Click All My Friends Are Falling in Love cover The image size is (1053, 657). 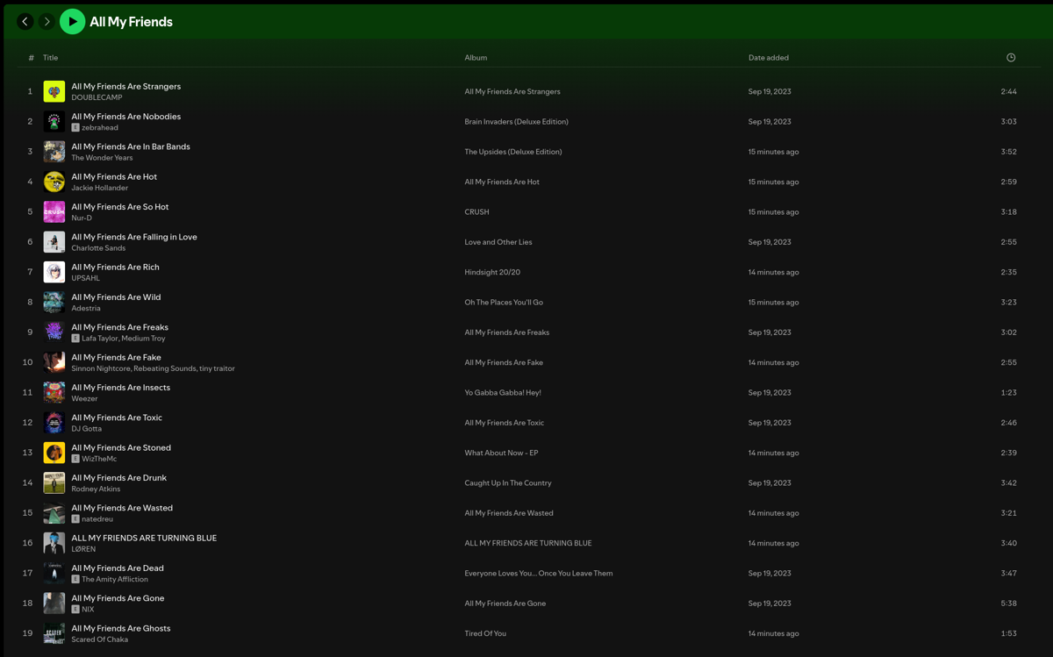click(x=54, y=242)
